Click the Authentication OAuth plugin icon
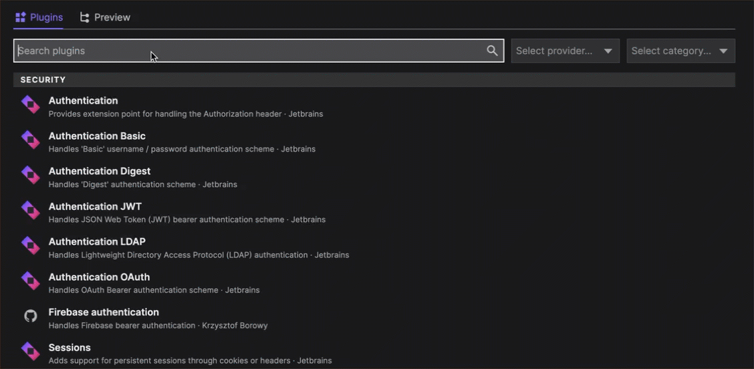 point(31,281)
